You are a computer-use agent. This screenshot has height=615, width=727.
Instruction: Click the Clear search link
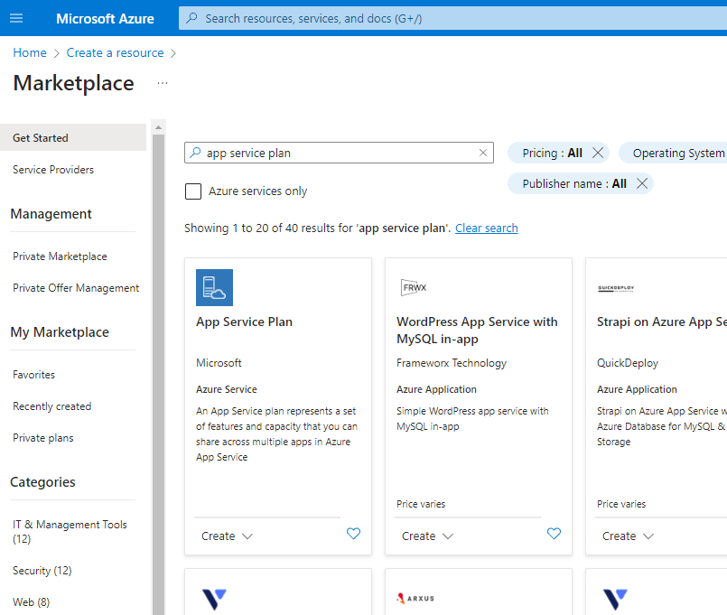click(487, 228)
